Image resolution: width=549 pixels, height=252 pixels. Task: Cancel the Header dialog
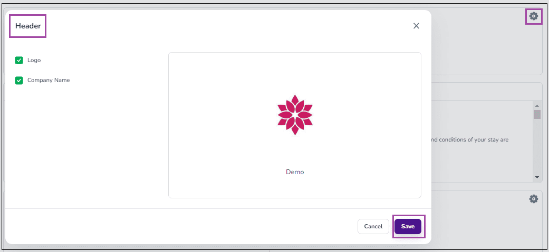coord(373,227)
